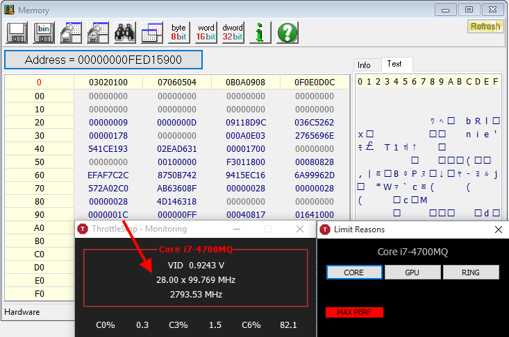This screenshot has width=509, height=337.
Task: Open the Info tab
Action: pyautogui.click(x=365, y=64)
